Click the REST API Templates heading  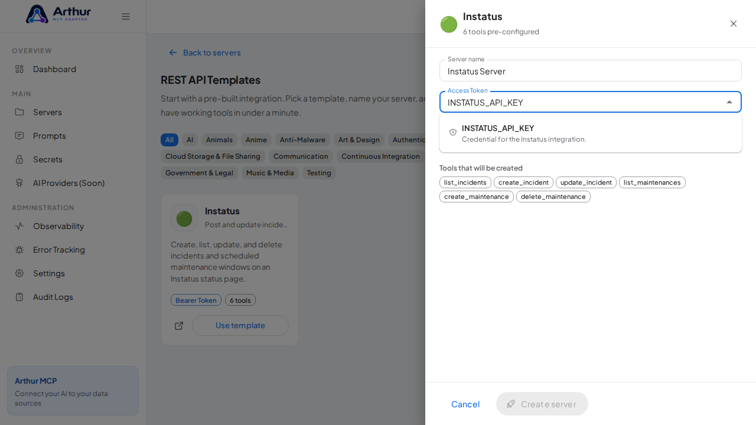(x=210, y=80)
